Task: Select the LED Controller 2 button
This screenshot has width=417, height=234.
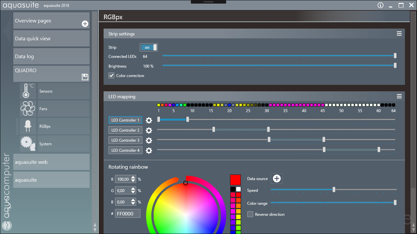Action: (x=125, y=130)
